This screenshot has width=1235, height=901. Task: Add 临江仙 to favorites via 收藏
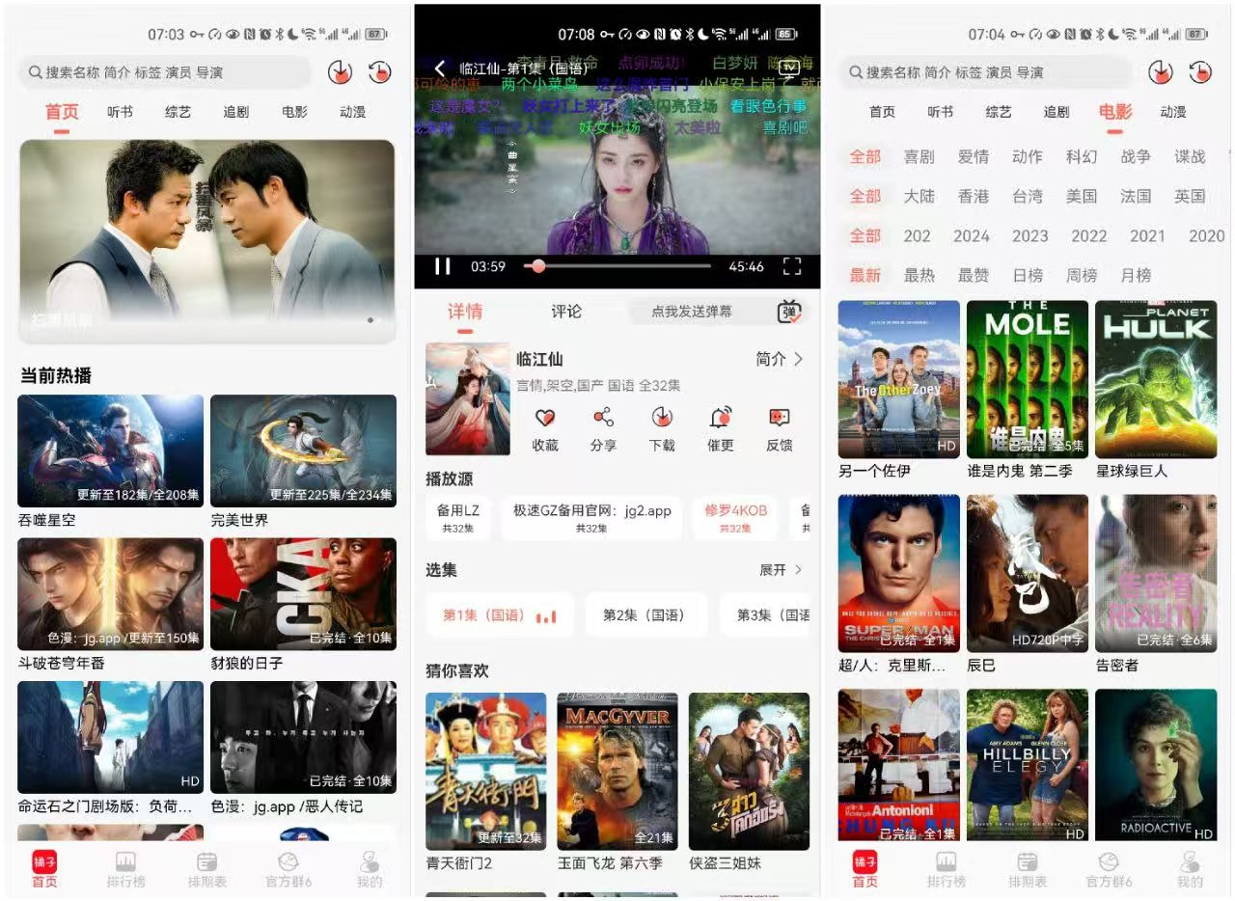coord(545,429)
